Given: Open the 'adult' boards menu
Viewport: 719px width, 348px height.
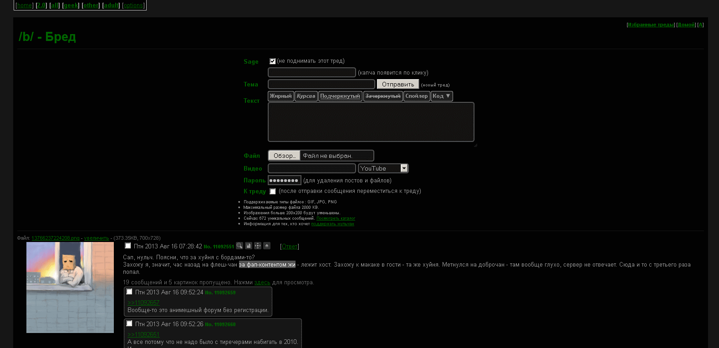Looking at the screenshot, I should click(x=111, y=5).
